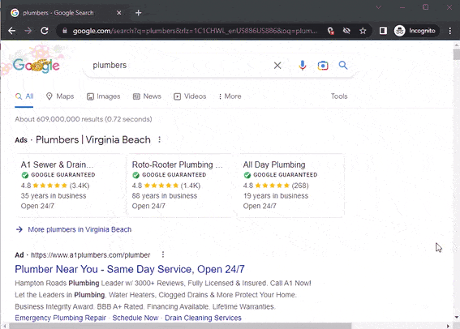Open the three-dot menu beside a1plumbers.com ad URL
This screenshot has height=329, width=460.
click(163, 255)
